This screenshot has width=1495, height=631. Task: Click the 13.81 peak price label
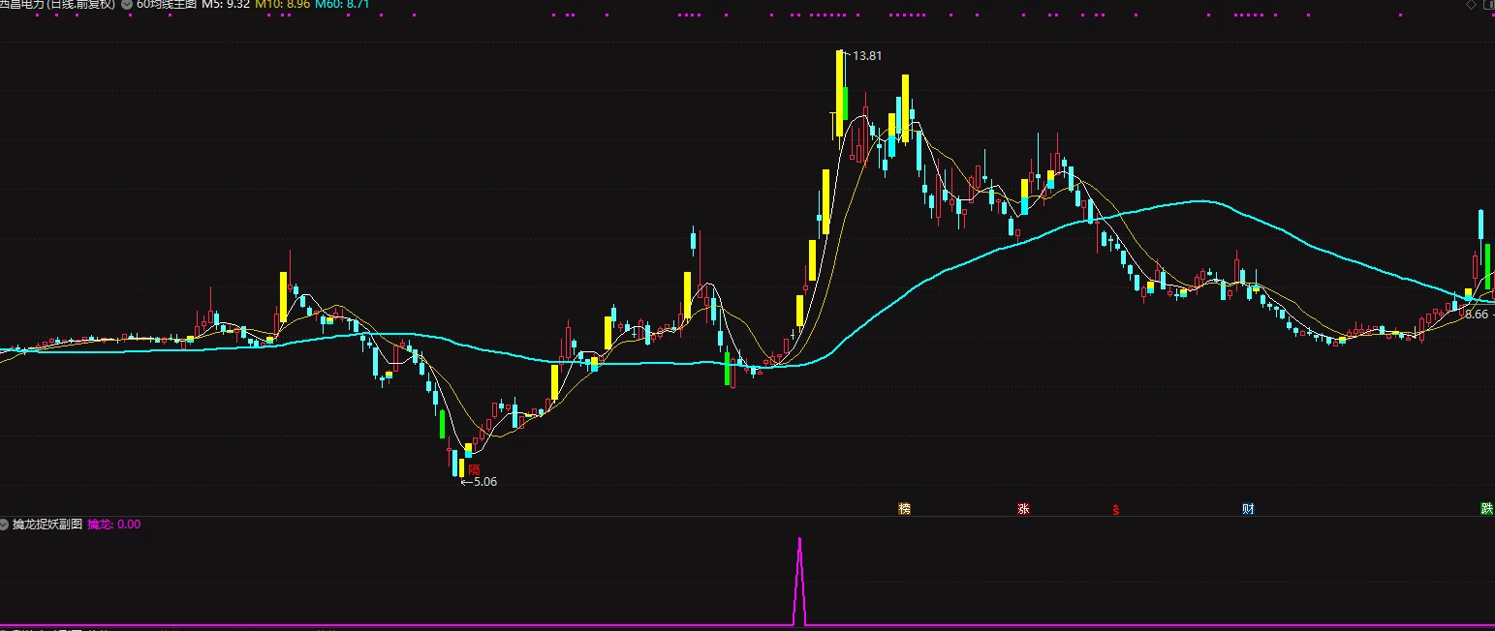coord(867,56)
